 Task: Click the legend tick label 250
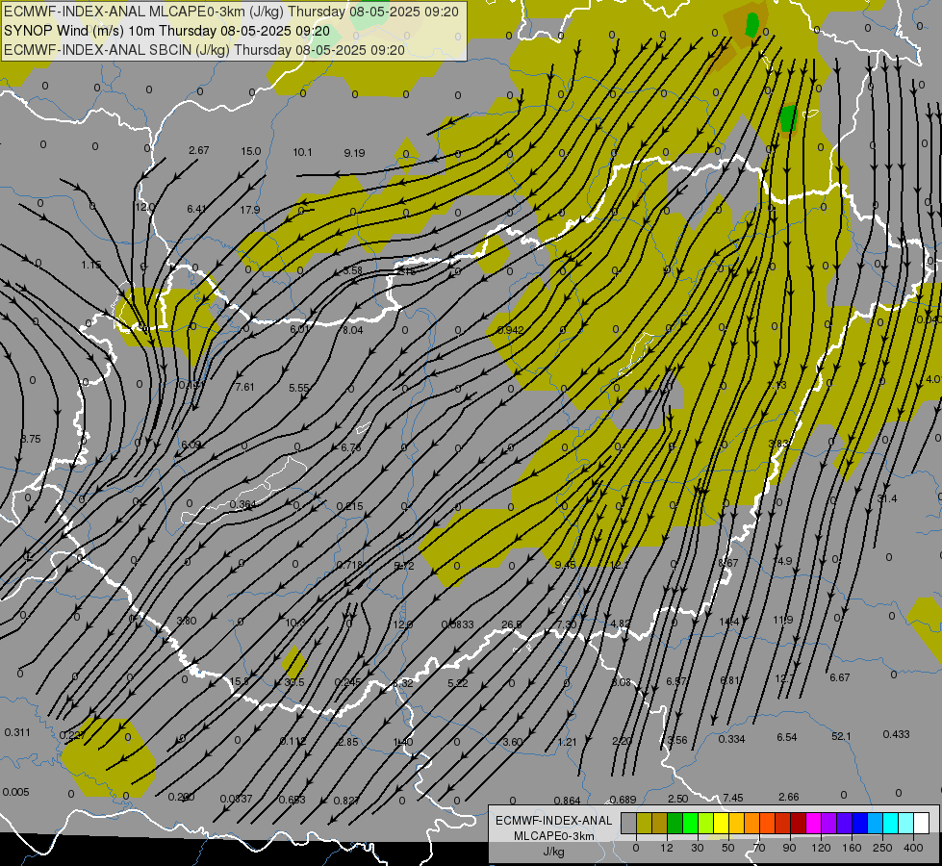882,848
